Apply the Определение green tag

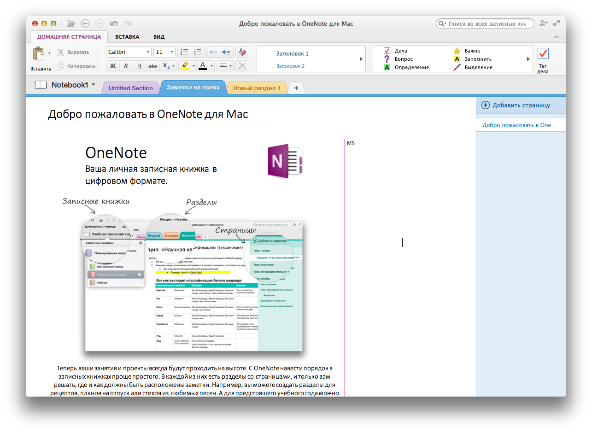pos(406,67)
